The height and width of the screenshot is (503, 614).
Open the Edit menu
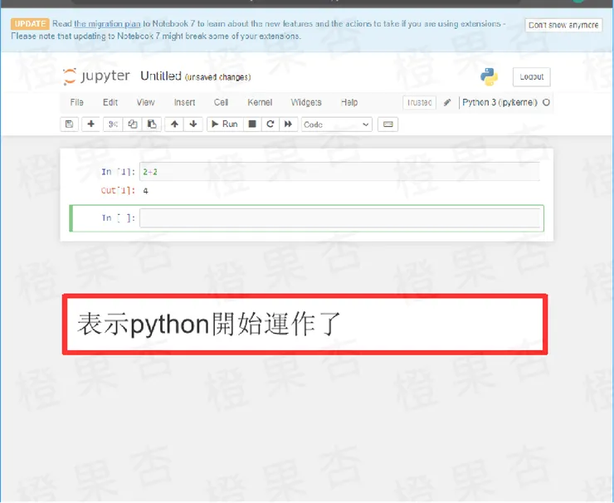pyautogui.click(x=110, y=102)
